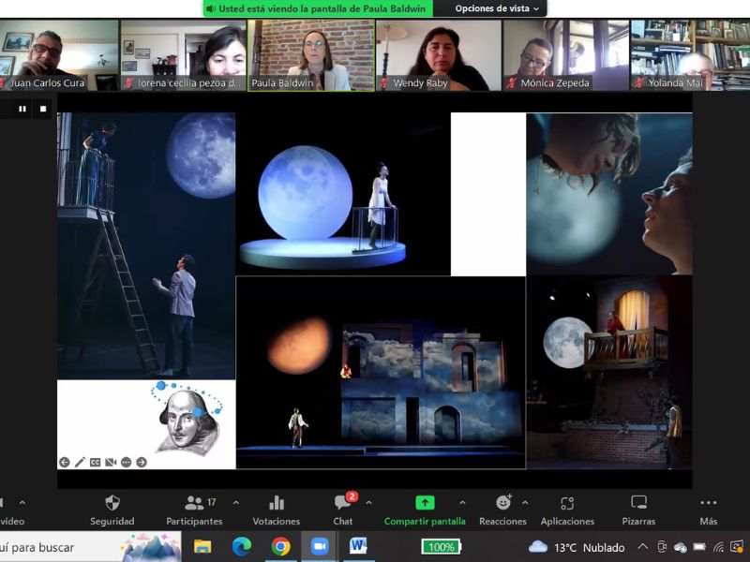Expand Reacciones options caret
The height and width of the screenshot is (562, 750).
point(525,503)
